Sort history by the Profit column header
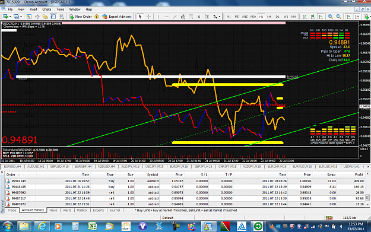 coord(351,174)
